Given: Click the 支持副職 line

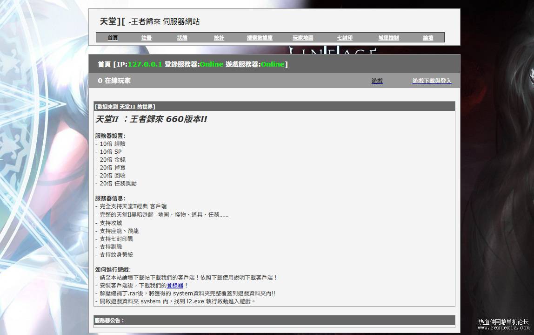Looking at the screenshot, I should coord(109,246).
